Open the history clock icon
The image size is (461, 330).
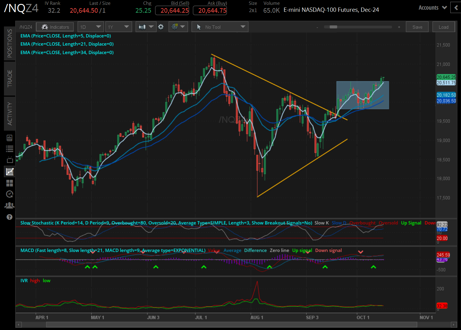coord(9,194)
